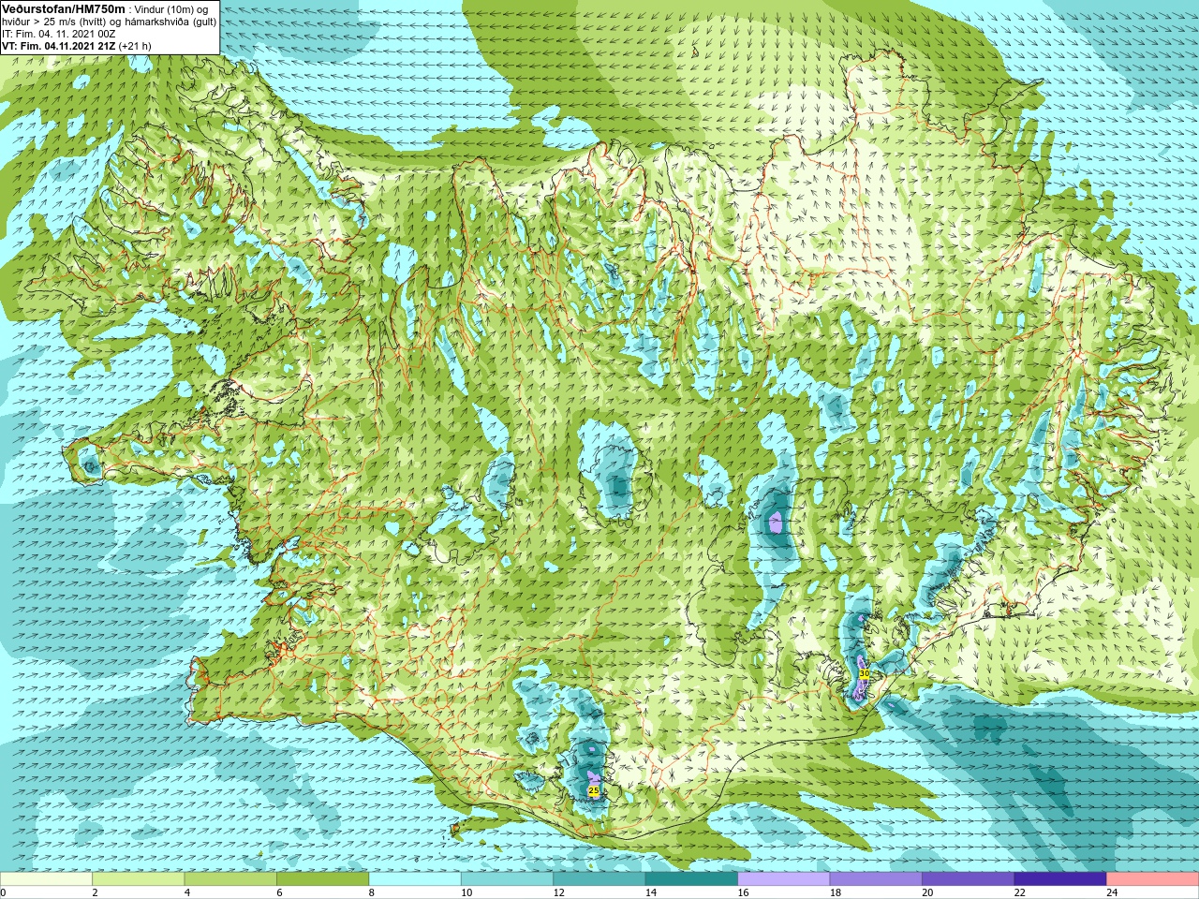Click the 14–16 m/s dark teal legend swatch
The image size is (1199, 899).
tap(691, 879)
